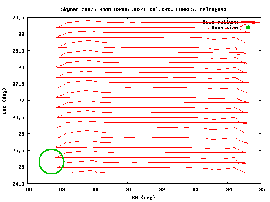Click the y-axis tick label 28.5

tap(18, 51)
